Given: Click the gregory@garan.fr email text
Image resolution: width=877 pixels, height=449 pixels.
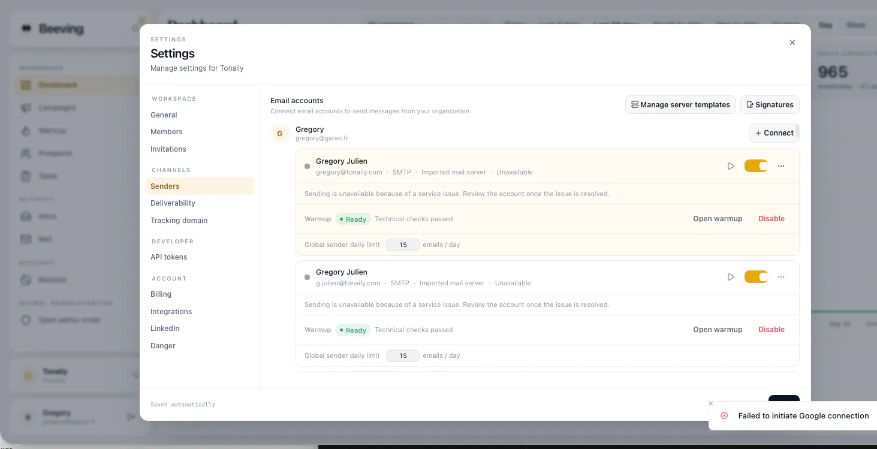Looking at the screenshot, I should click(x=322, y=138).
